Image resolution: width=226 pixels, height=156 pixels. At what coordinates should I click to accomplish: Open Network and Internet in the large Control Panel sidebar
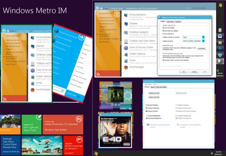(106, 21)
